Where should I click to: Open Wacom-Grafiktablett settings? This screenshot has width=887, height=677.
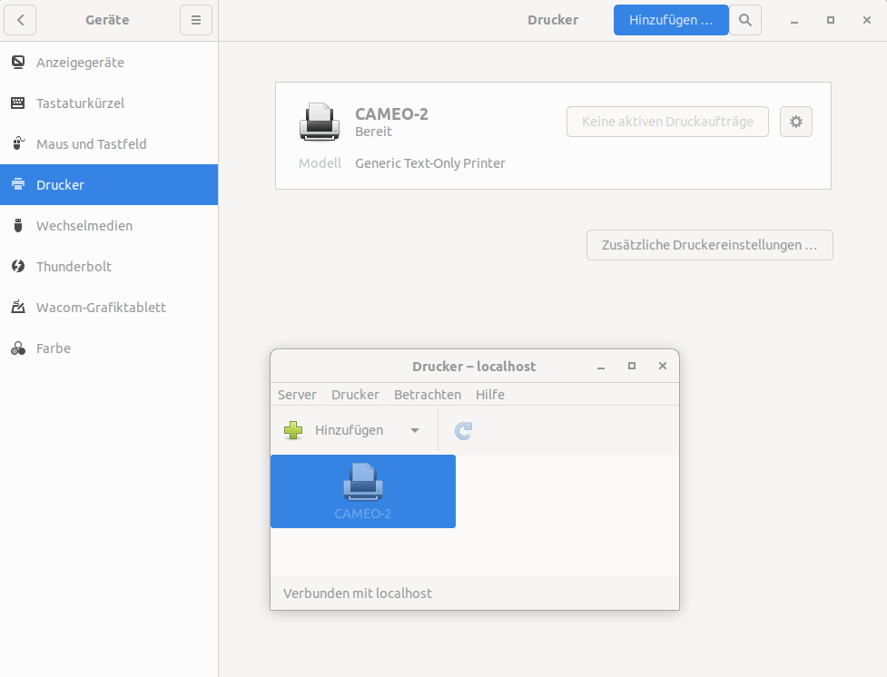pyautogui.click(x=101, y=308)
